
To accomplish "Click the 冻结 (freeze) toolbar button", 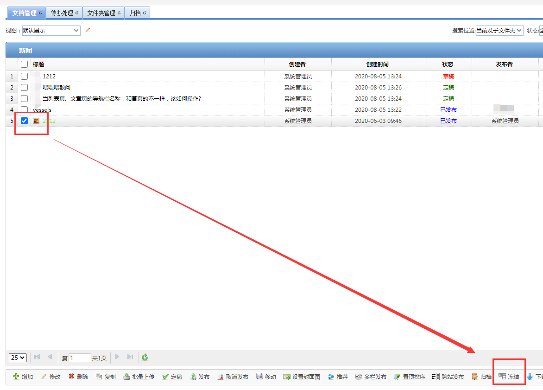I will tap(509, 377).
